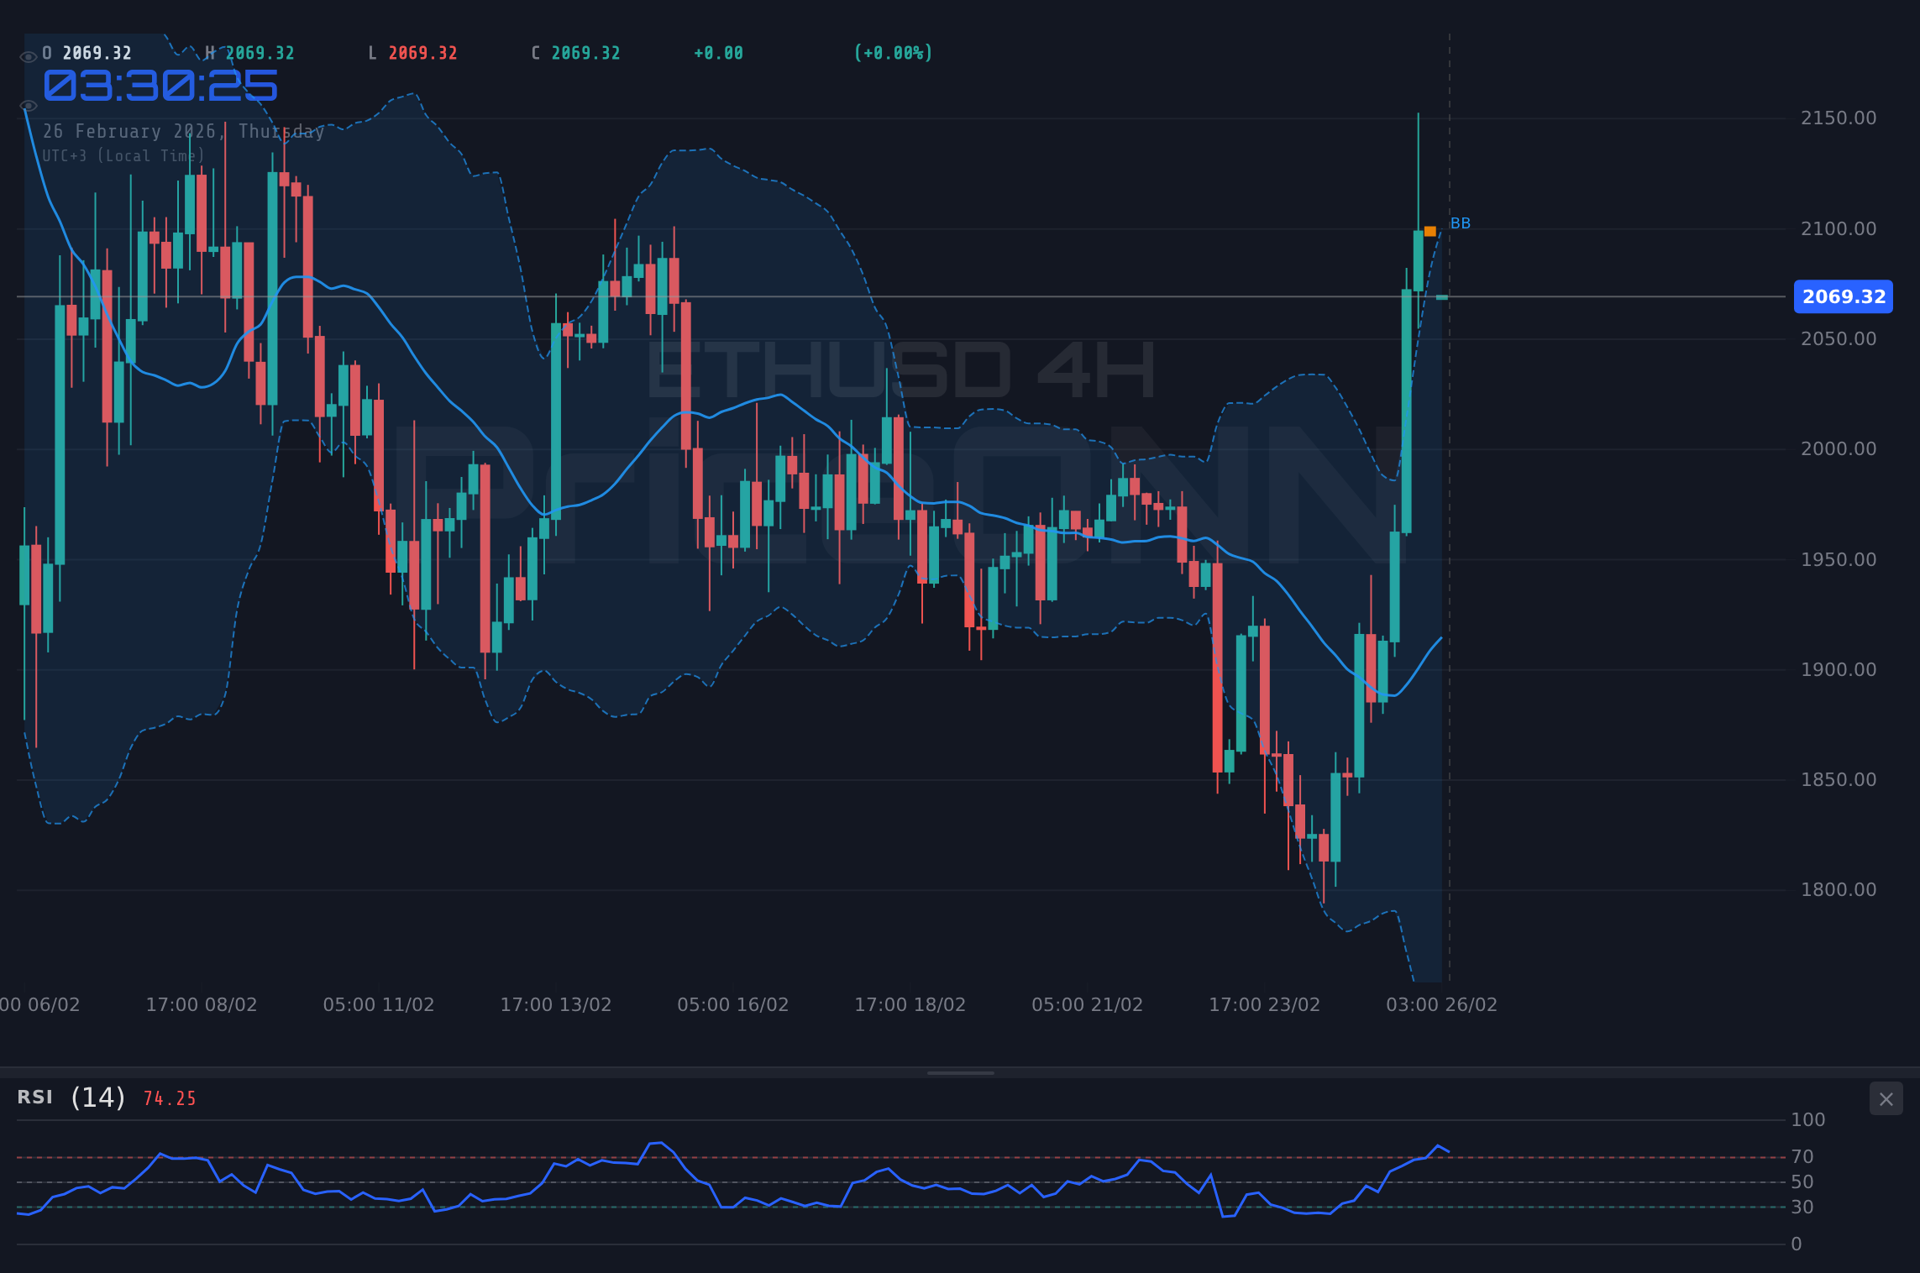The image size is (1920, 1273).
Task: Click the 2150.00 price scale label
Action: pyautogui.click(x=1839, y=118)
